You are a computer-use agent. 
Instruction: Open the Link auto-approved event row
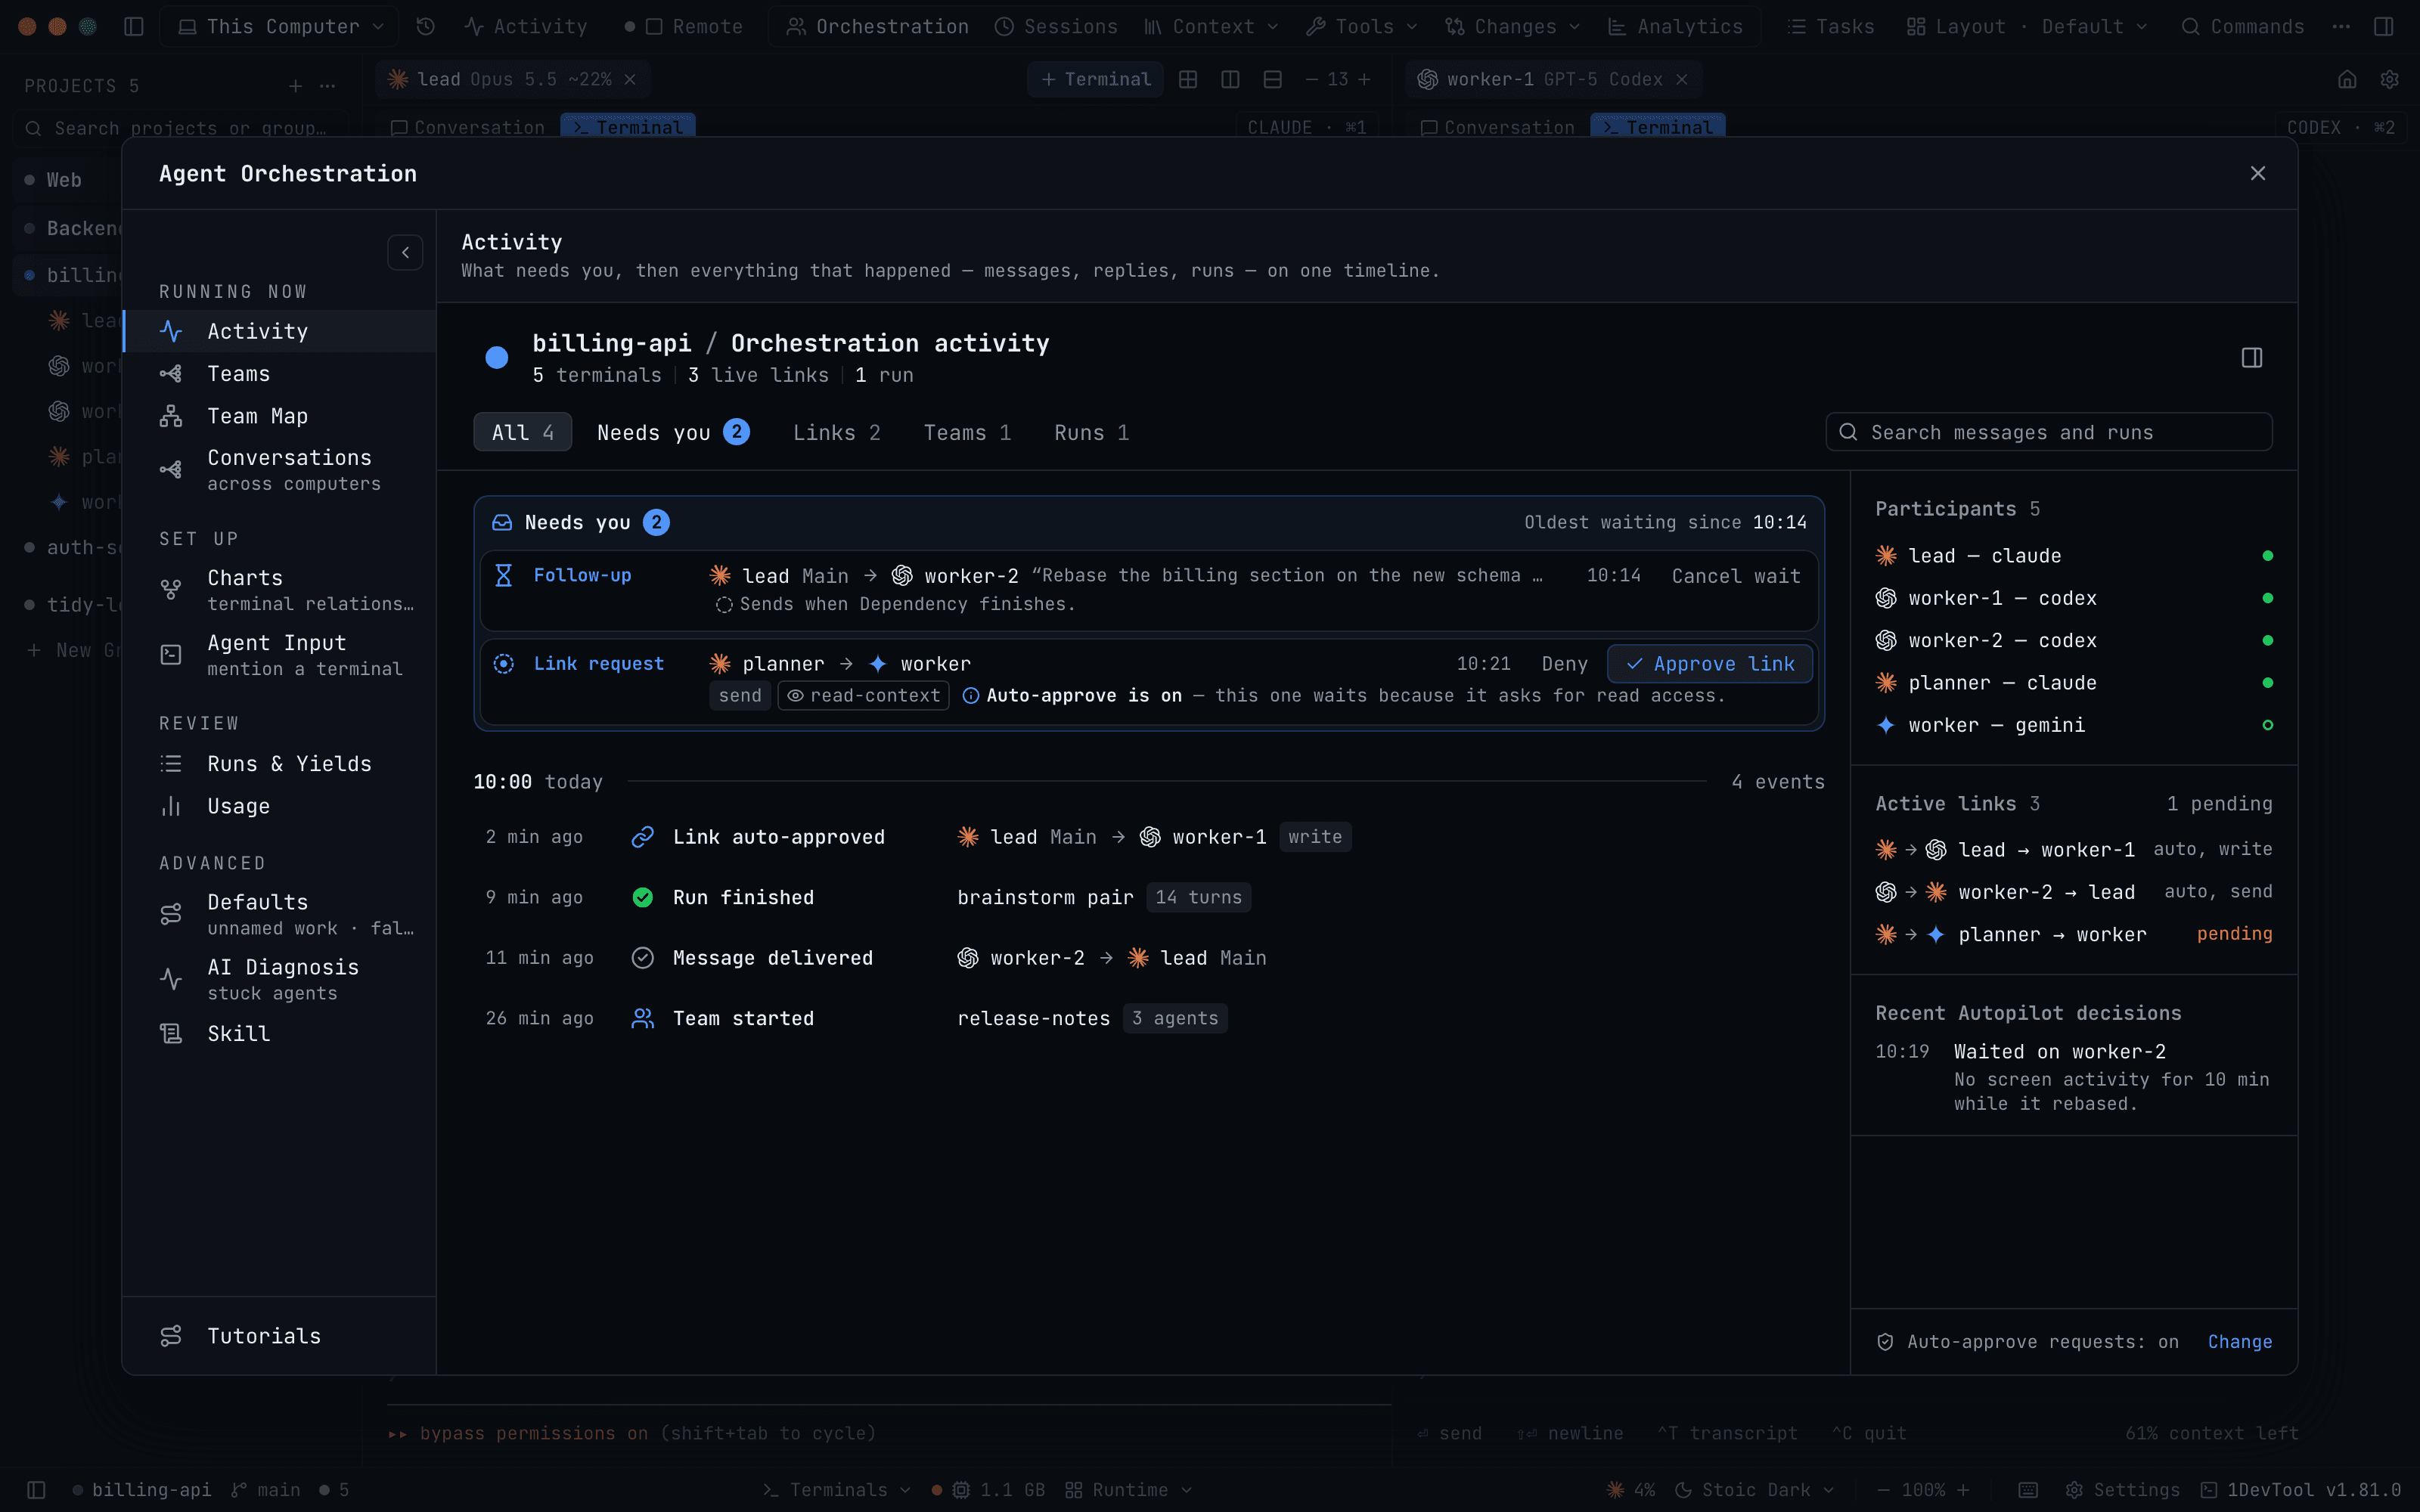pos(1148,837)
